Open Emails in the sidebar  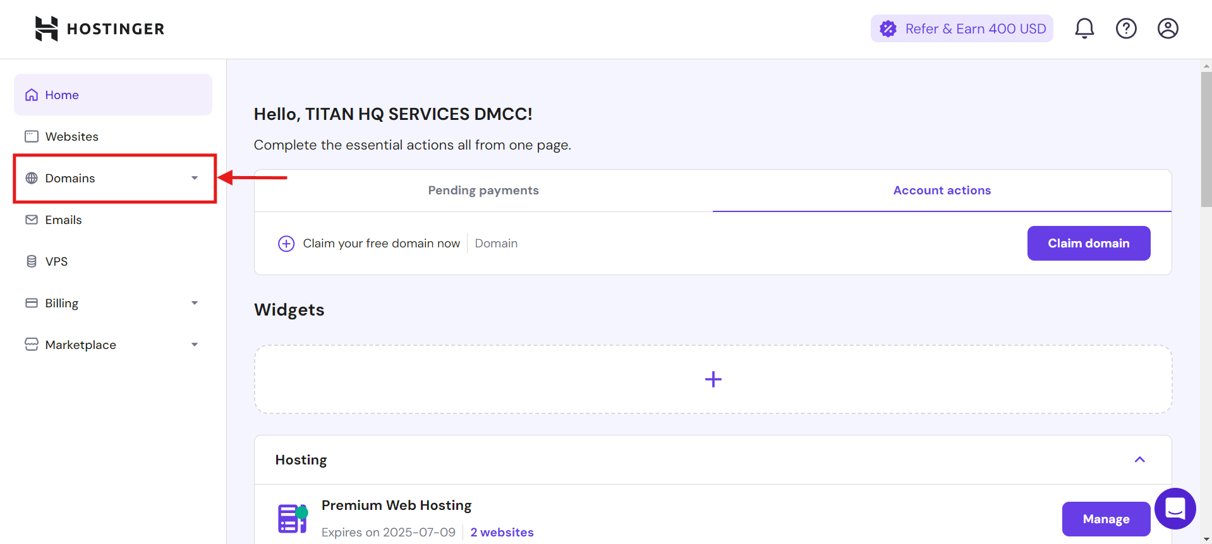(x=113, y=220)
